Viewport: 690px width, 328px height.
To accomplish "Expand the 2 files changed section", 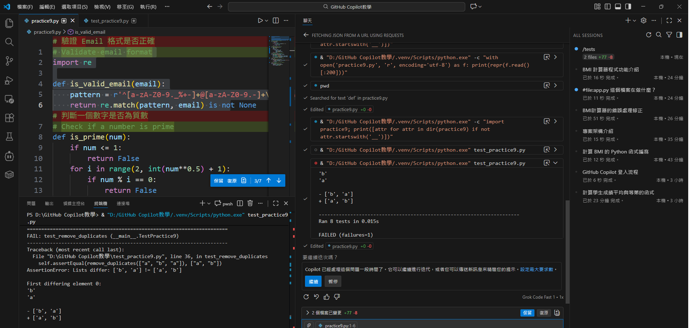I will (x=308, y=313).
